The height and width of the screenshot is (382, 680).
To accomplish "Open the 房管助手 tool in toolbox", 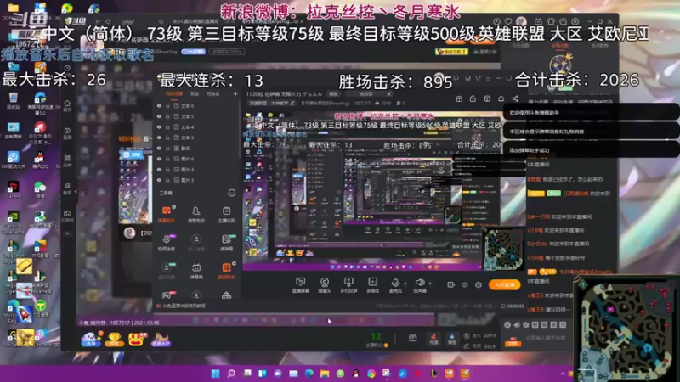I will [x=196, y=214].
